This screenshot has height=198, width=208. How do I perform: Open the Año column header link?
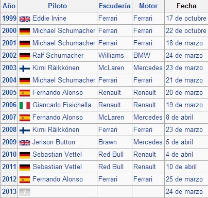pos(9,6)
